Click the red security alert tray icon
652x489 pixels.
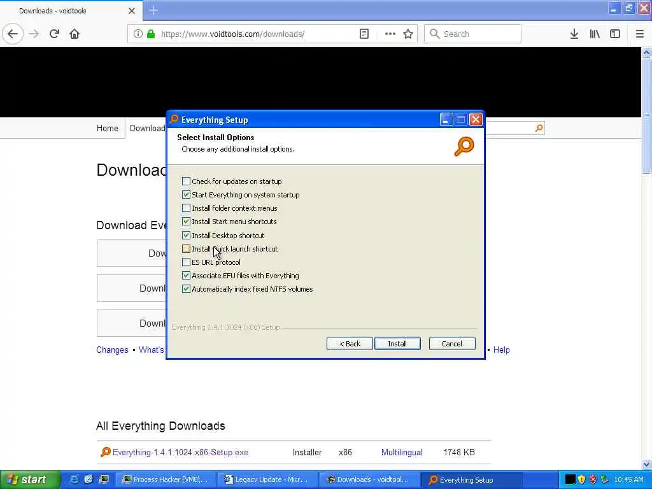pos(593,479)
